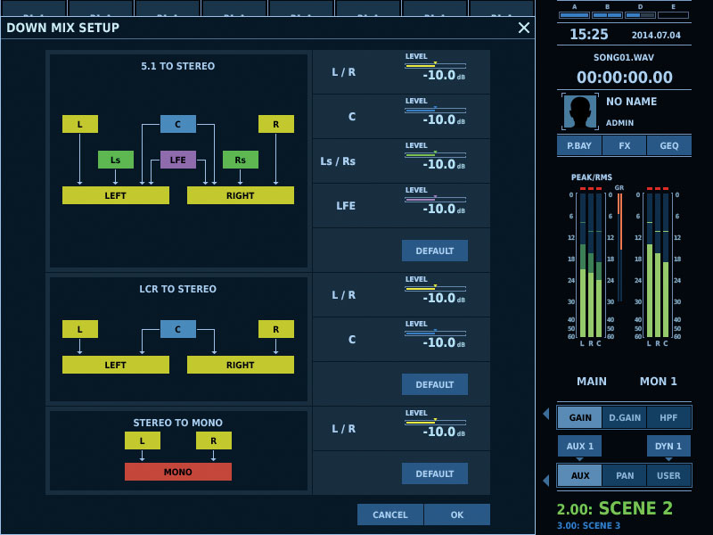
Task: Click the purple LFE channel block
Action: coord(178,160)
